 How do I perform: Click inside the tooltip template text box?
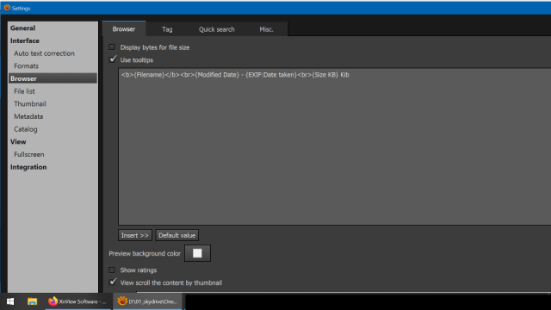coord(335,146)
